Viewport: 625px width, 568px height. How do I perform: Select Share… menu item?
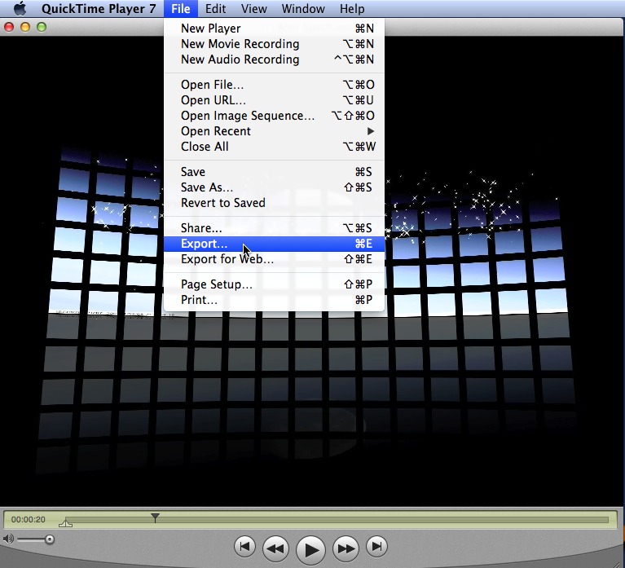tap(275, 228)
